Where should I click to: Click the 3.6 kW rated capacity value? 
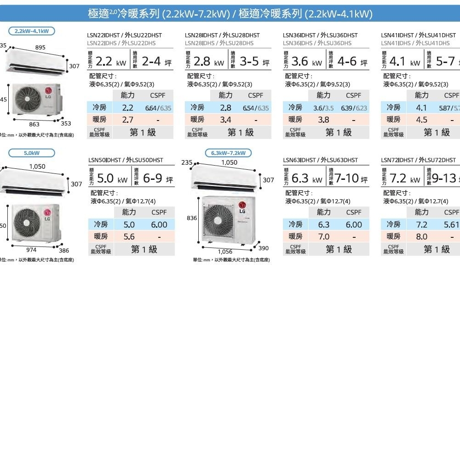pyautogui.click(x=307, y=62)
